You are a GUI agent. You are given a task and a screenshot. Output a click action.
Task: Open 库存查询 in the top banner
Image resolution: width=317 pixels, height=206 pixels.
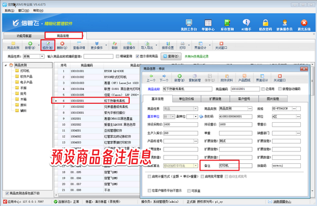227,25
